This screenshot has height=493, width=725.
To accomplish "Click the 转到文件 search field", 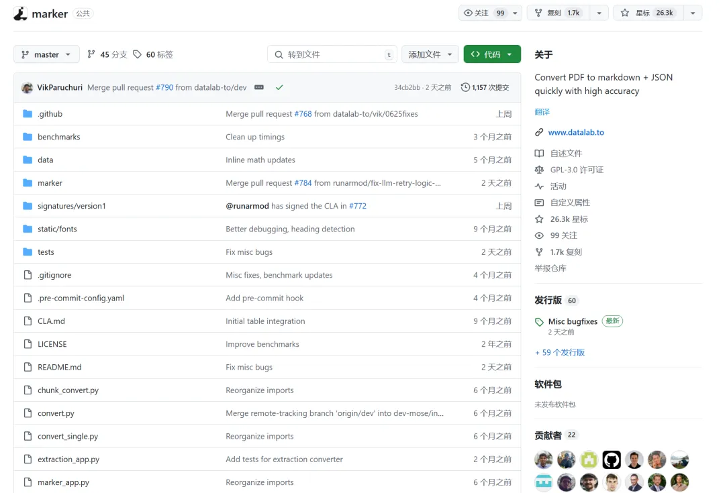I will 332,54.
